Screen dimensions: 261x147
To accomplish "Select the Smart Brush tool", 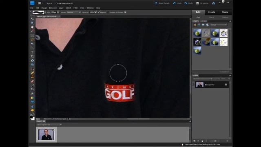I will pyautogui.click(x=32, y=89).
